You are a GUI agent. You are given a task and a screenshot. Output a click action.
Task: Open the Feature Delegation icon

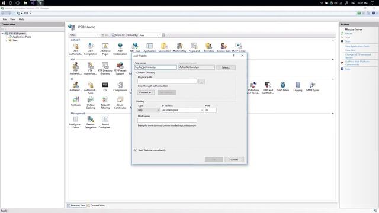point(91,122)
